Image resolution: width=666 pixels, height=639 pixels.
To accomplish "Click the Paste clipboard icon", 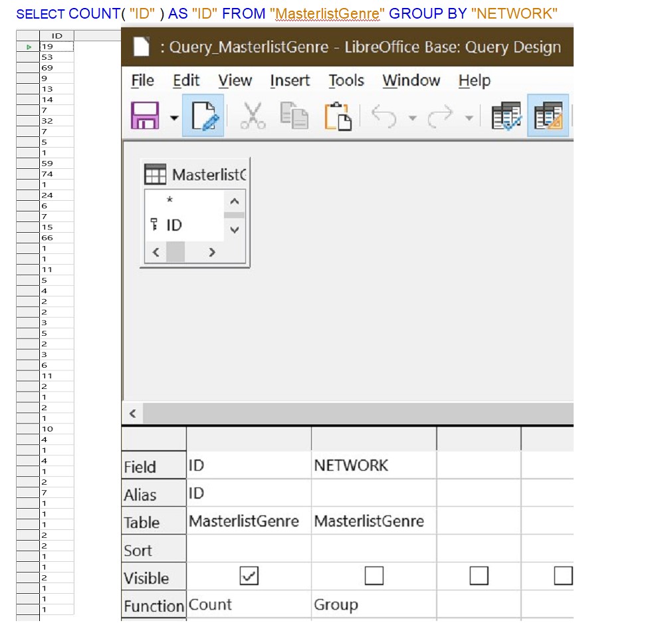I will 338,116.
